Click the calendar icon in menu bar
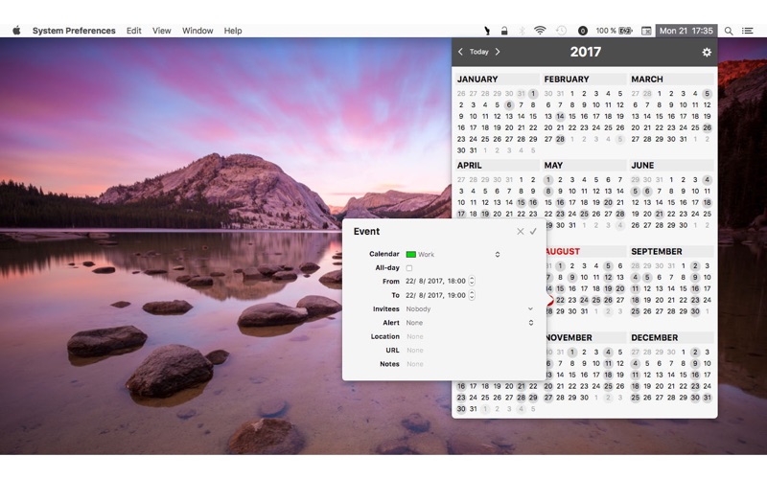Image resolution: width=767 pixels, height=479 pixels. tap(646, 31)
